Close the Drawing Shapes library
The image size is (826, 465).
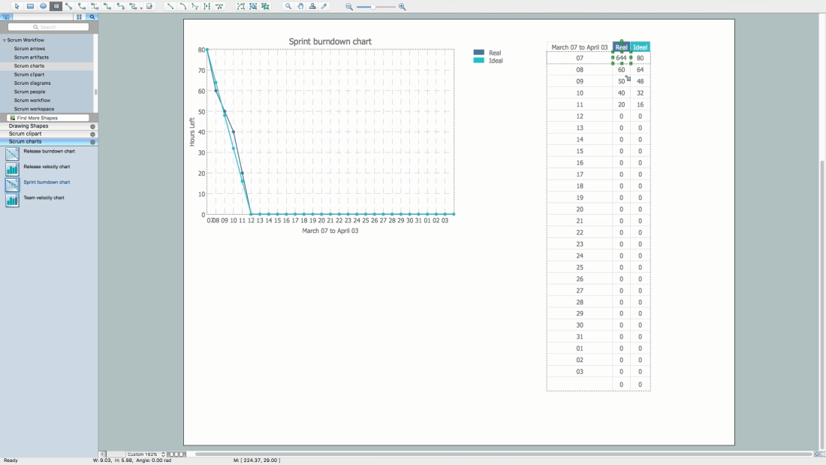[93, 126]
